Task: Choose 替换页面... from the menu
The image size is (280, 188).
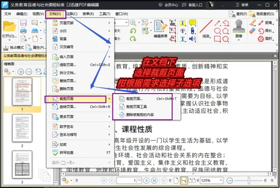Action: click(x=80, y=81)
